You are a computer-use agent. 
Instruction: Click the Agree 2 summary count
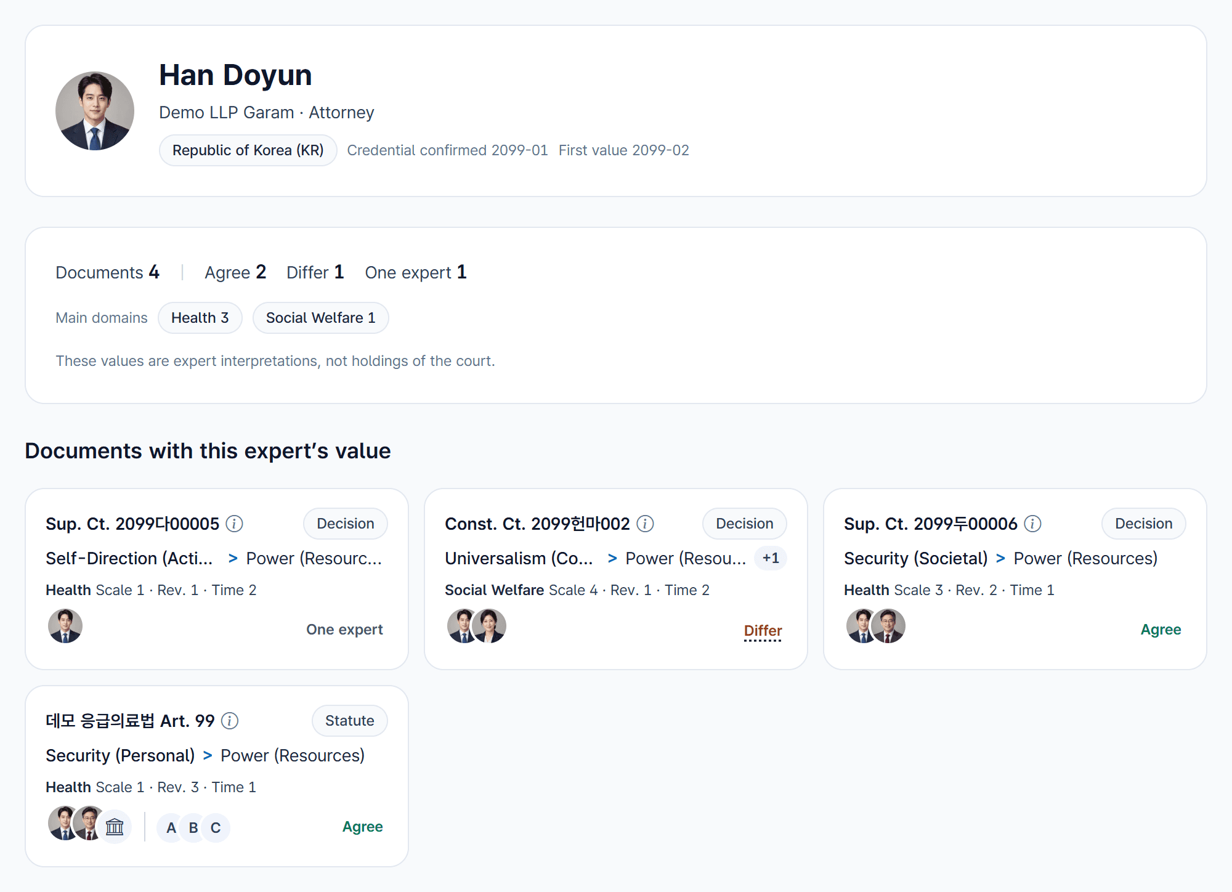point(235,272)
